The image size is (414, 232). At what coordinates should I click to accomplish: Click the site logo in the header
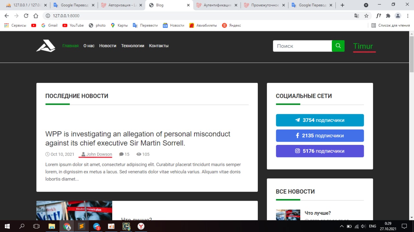click(x=46, y=46)
